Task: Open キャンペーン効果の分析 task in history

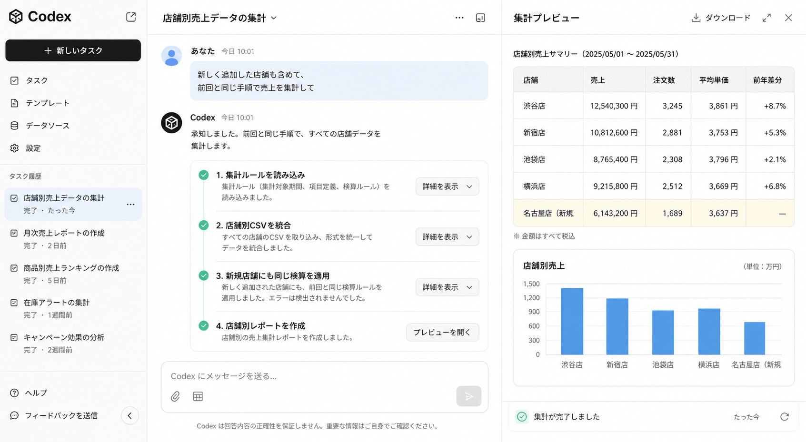Action: [73, 343]
